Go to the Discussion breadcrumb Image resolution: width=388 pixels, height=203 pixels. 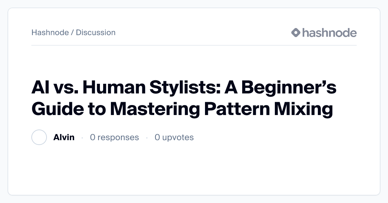96,33
